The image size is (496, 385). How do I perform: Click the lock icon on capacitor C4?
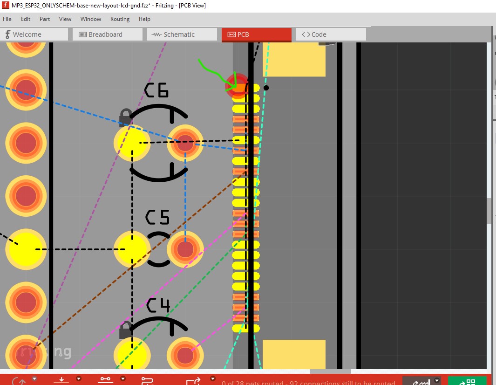pyautogui.click(x=125, y=330)
